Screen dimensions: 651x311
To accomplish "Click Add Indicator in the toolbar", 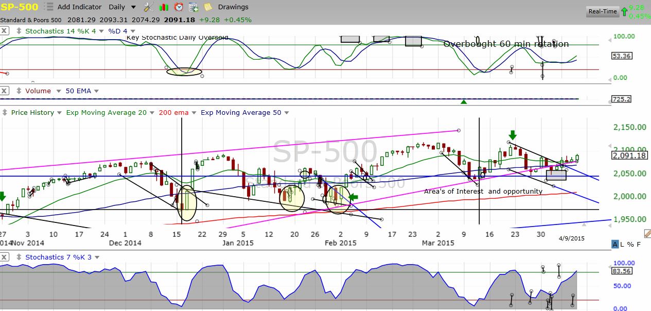I will tap(79, 7).
